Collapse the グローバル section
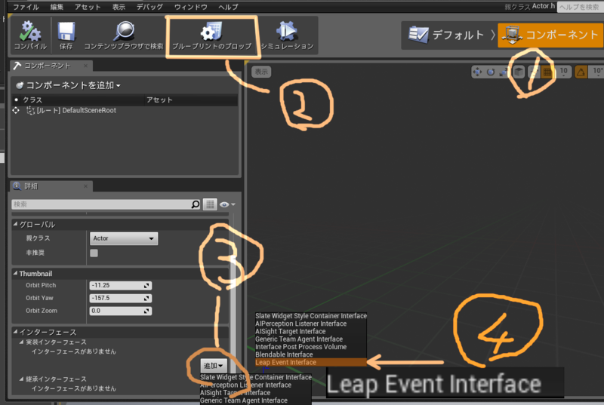The height and width of the screenshot is (405, 604). point(15,224)
